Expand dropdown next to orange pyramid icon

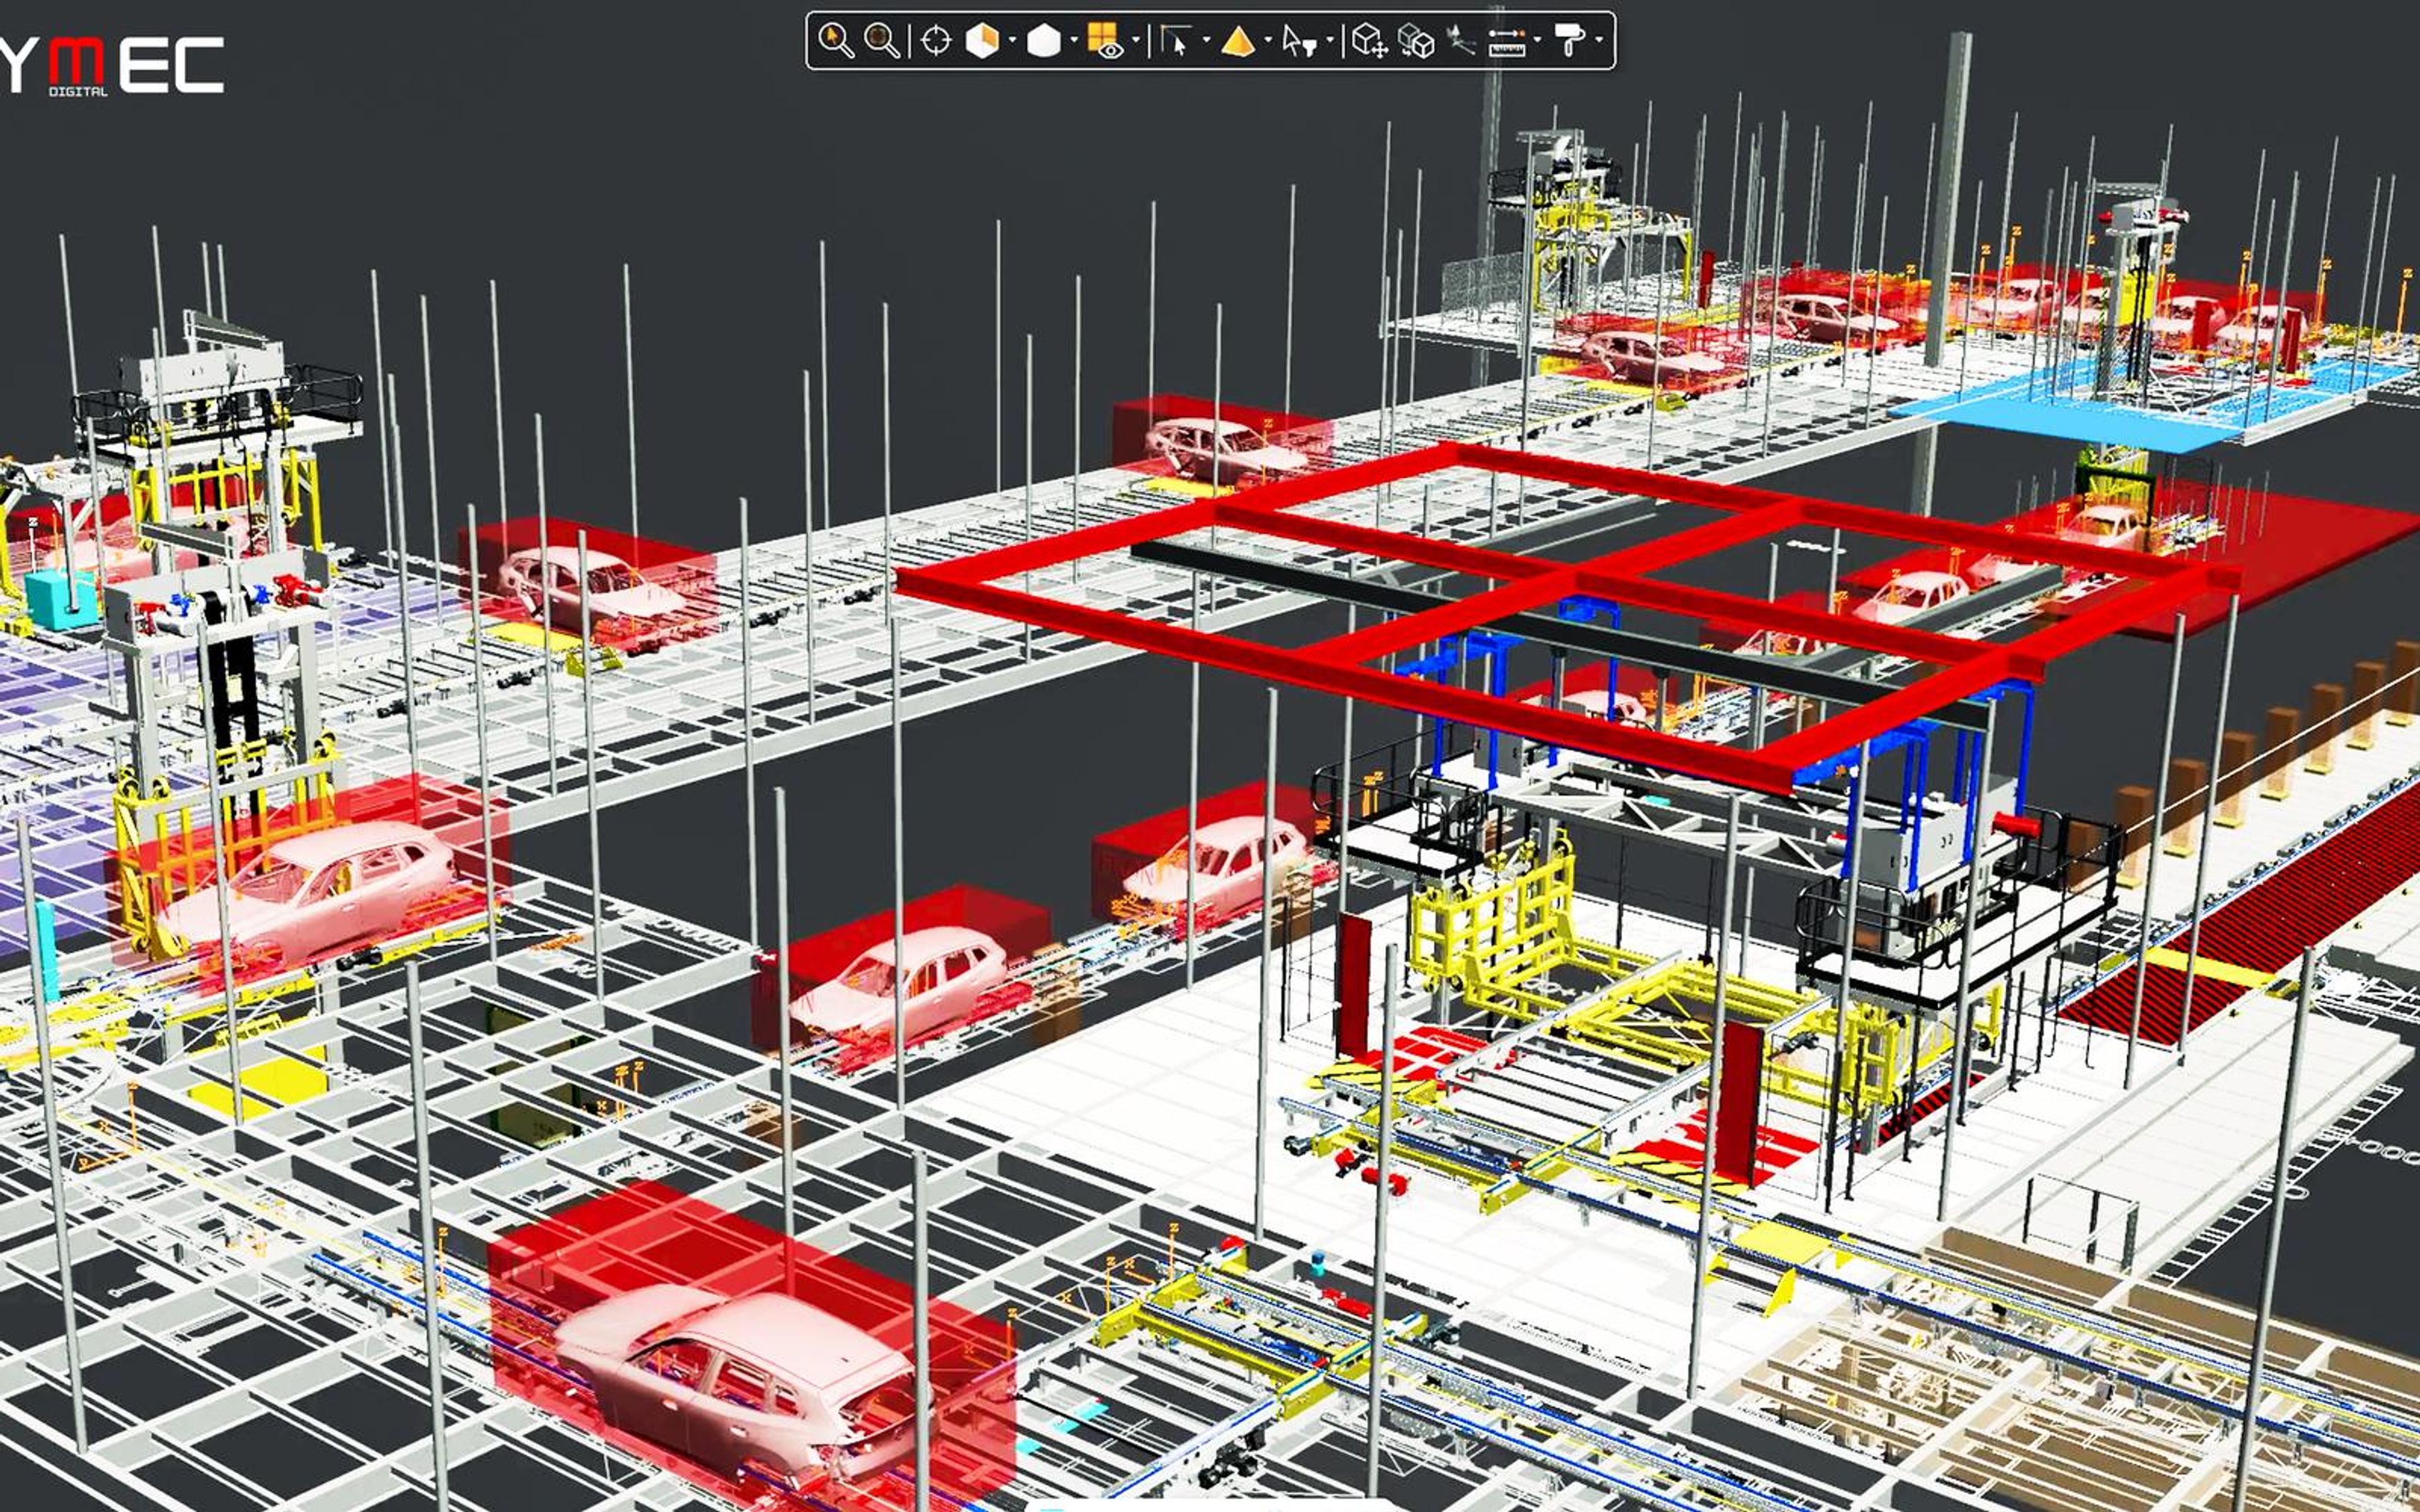click(1268, 40)
